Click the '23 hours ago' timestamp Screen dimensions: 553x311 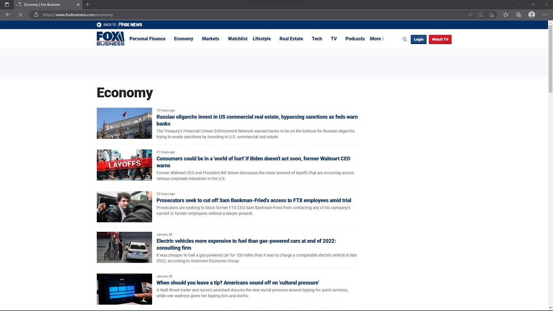coord(166,194)
